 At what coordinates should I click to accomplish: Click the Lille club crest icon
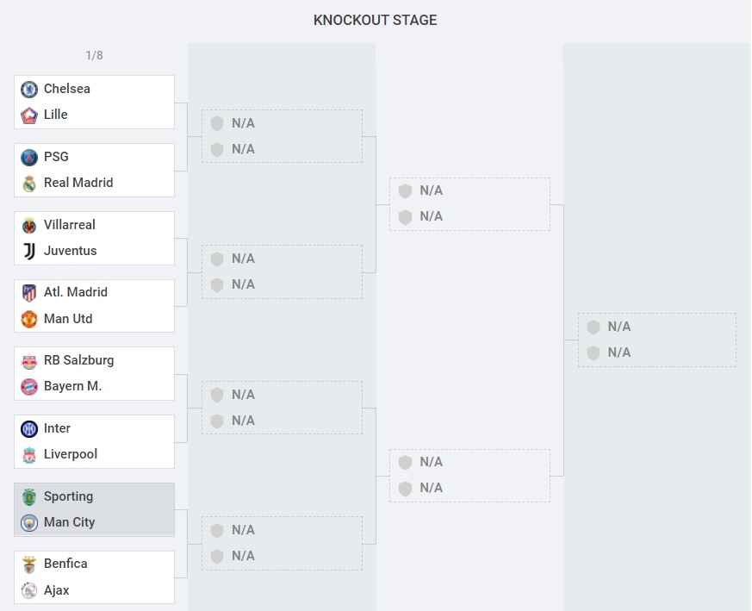[29, 115]
